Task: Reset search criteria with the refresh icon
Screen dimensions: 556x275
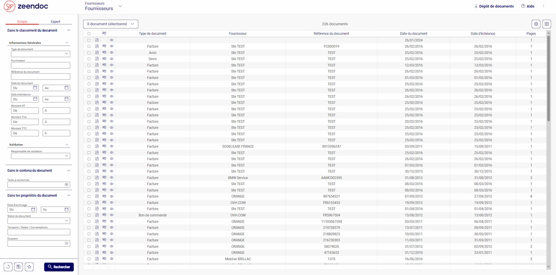Action: 8,267
